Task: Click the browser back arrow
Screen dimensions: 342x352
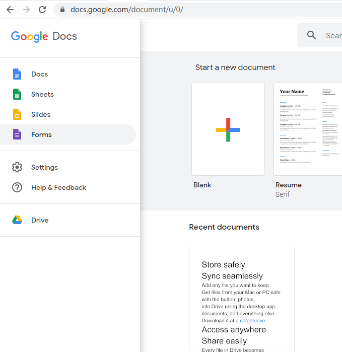Action: point(10,10)
